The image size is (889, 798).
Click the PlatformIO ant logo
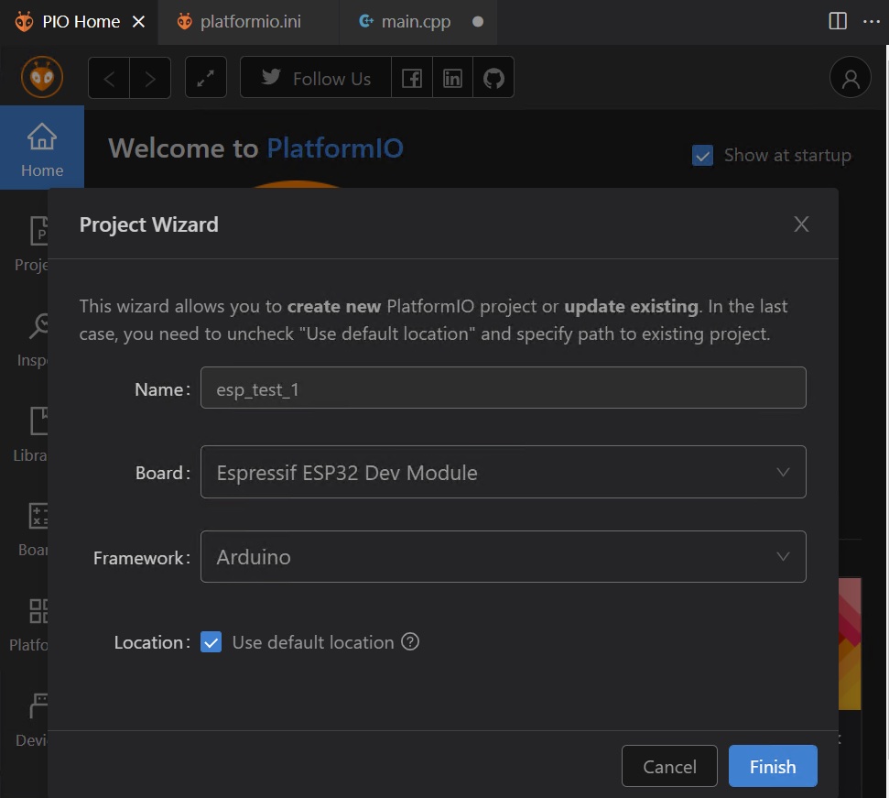(42, 77)
